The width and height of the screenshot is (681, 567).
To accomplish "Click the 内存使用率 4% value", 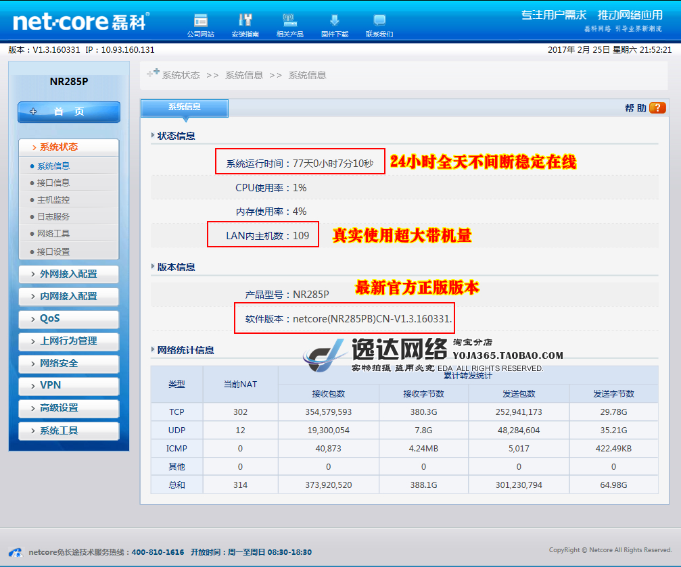I will pos(299,212).
